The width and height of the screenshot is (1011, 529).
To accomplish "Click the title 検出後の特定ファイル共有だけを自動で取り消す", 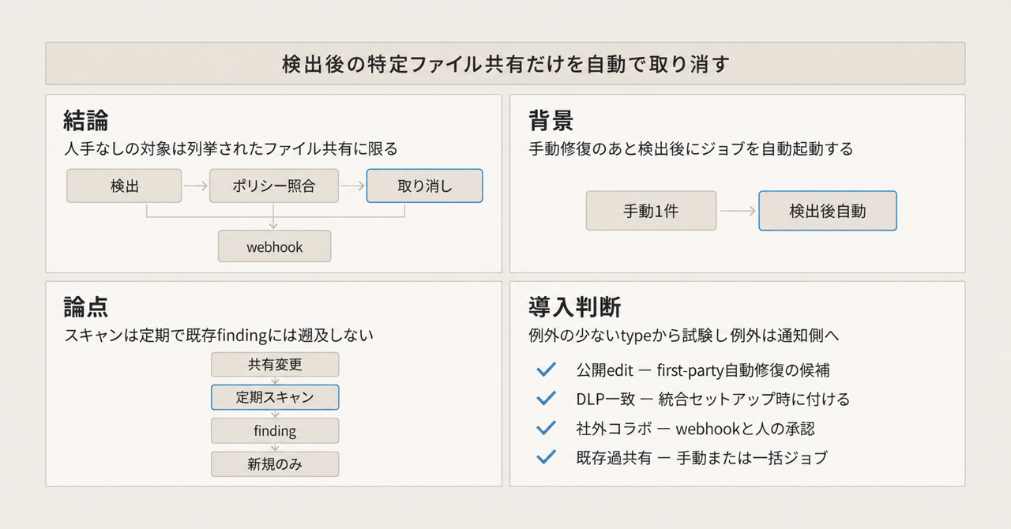I will pyautogui.click(x=505, y=64).
